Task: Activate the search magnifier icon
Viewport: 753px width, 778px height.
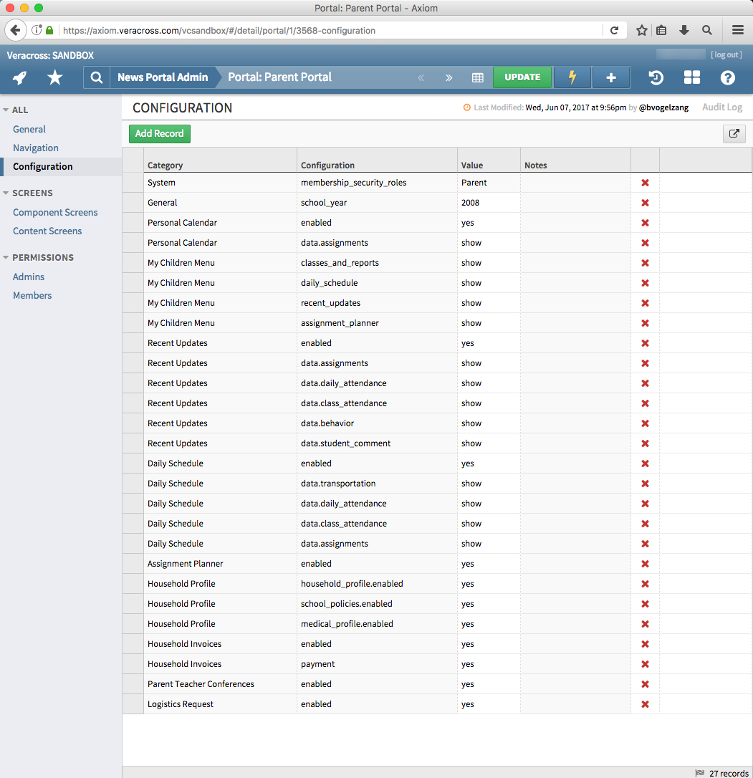Action: click(96, 77)
